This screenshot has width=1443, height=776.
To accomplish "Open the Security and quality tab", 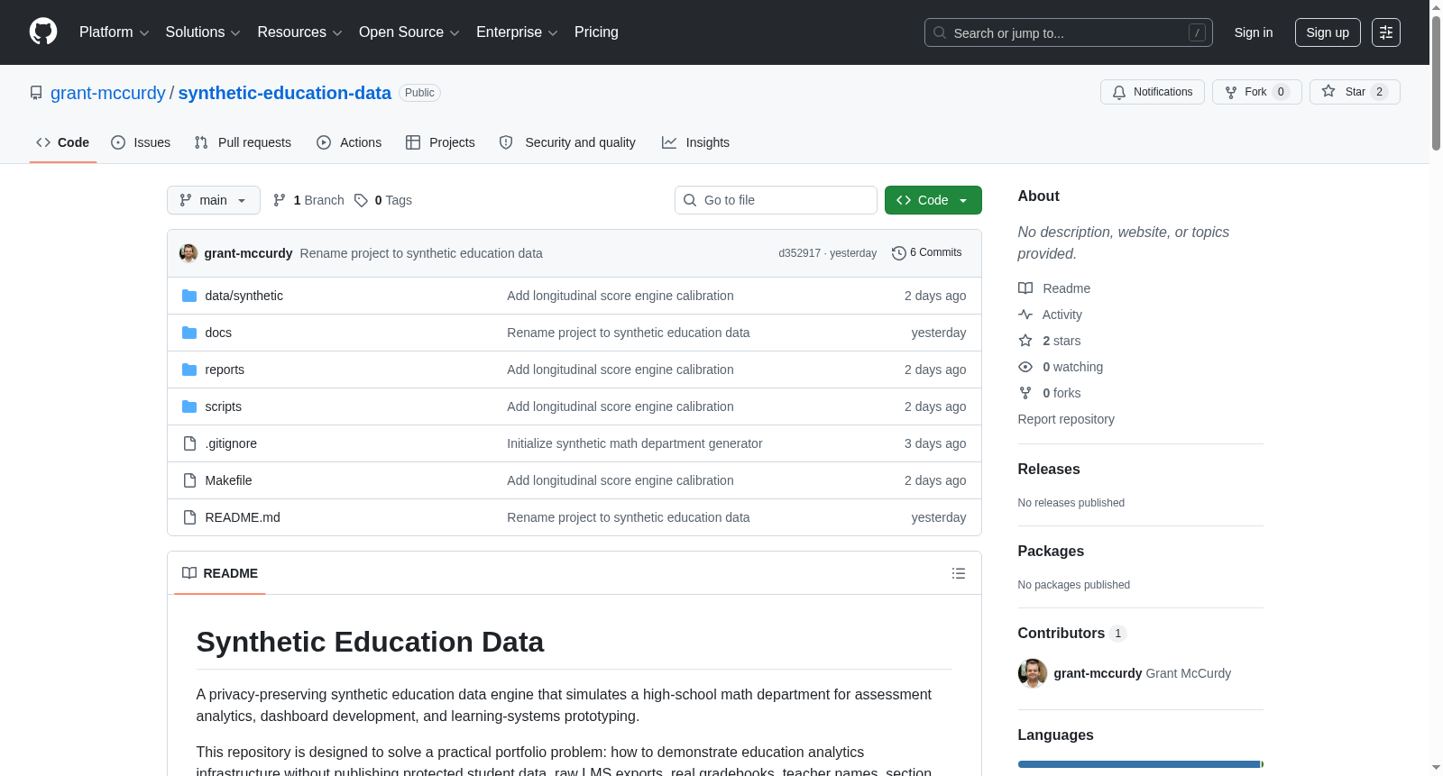I will [x=567, y=142].
